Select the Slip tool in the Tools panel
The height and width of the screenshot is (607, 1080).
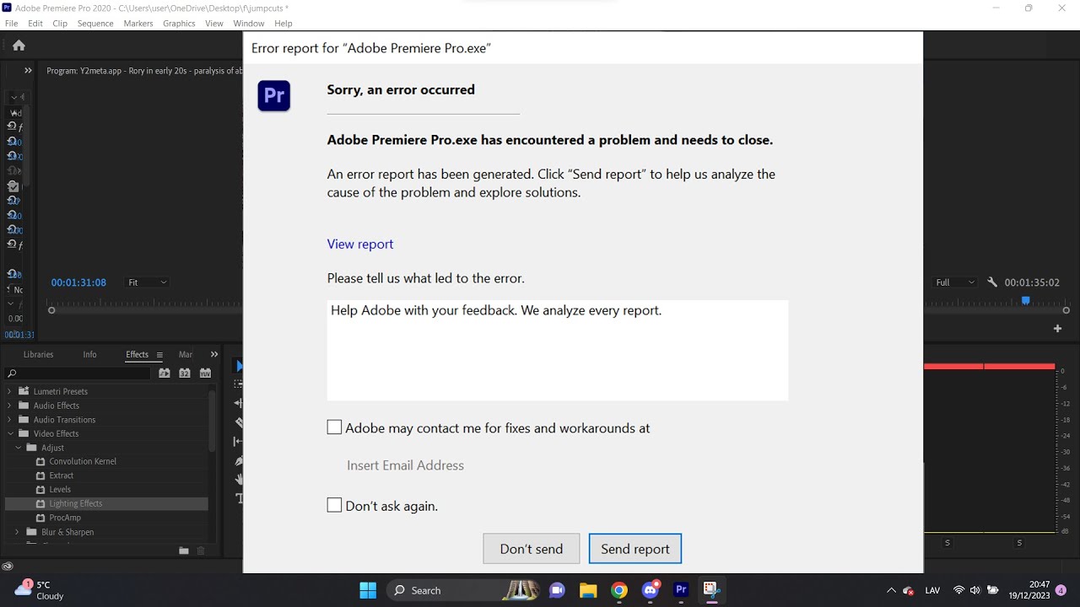pos(239,441)
